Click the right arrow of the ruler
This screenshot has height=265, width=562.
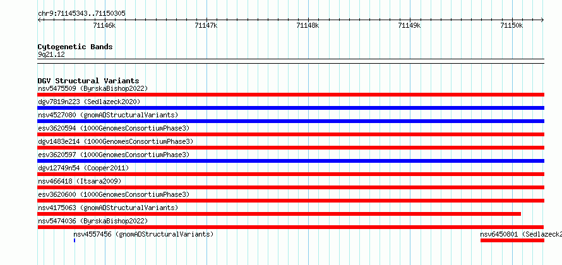pos(542,20)
